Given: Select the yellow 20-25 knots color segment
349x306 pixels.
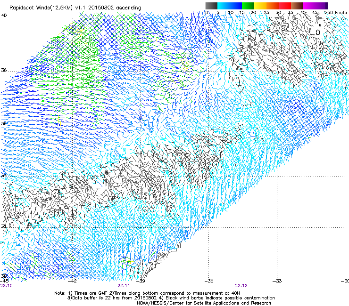Looking at the screenshot, I should [x=260, y=6].
